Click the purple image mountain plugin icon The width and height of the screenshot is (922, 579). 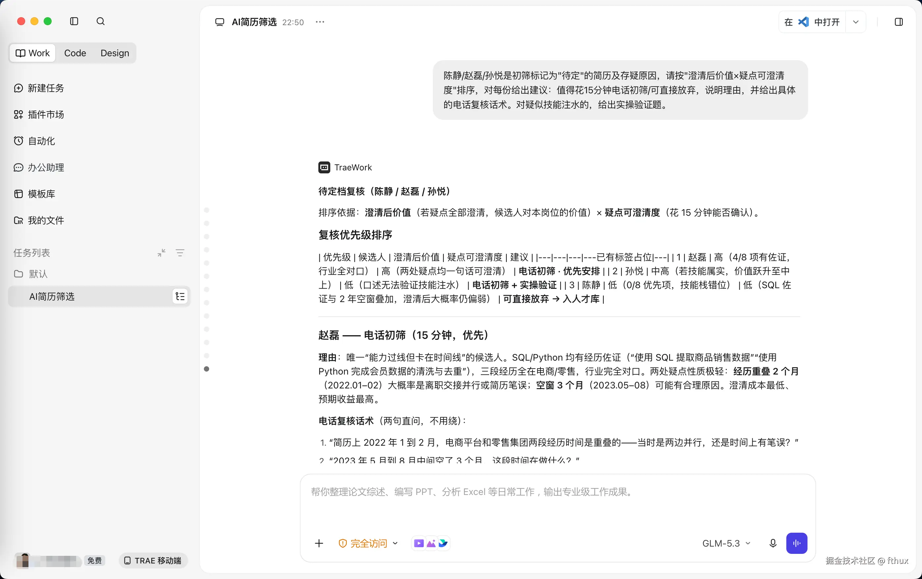(431, 543)
